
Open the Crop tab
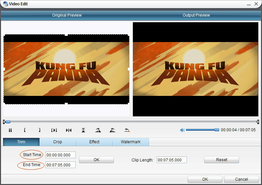pyautogui.click(x=58, y=142)
